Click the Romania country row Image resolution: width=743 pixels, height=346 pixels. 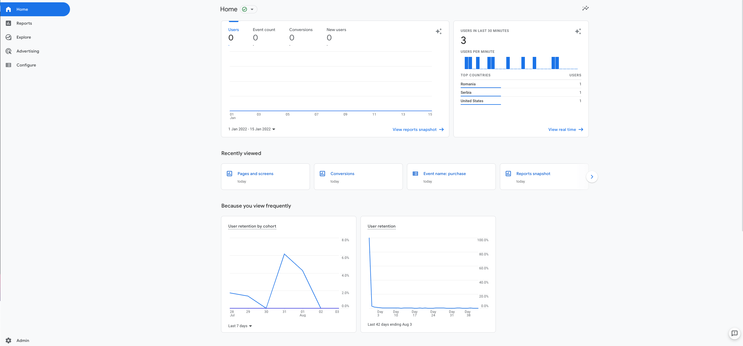coord(521,84)
